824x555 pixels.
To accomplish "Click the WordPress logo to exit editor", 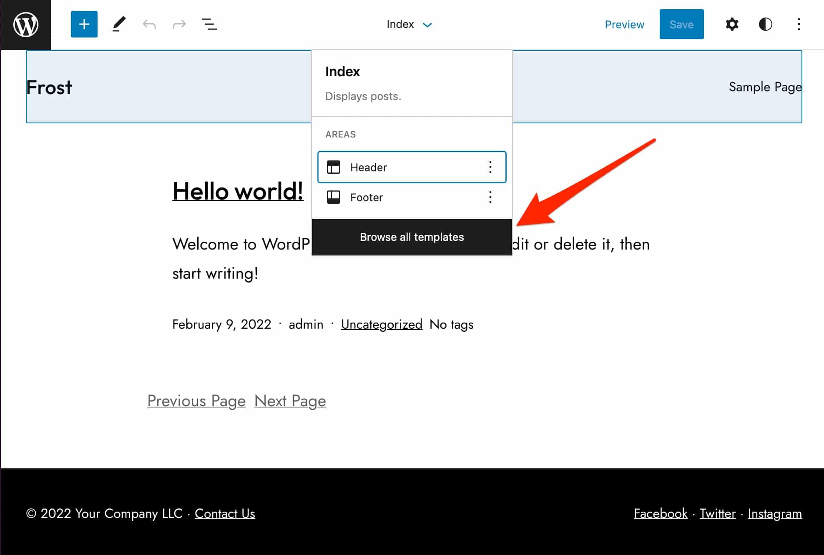I will click(25, 24).
